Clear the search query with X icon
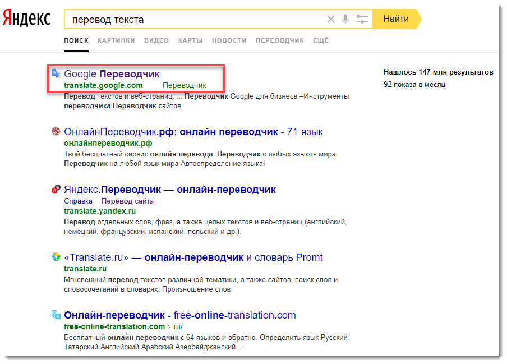The image size is (507, 364). pyautogui.click(x=331, y=20)
